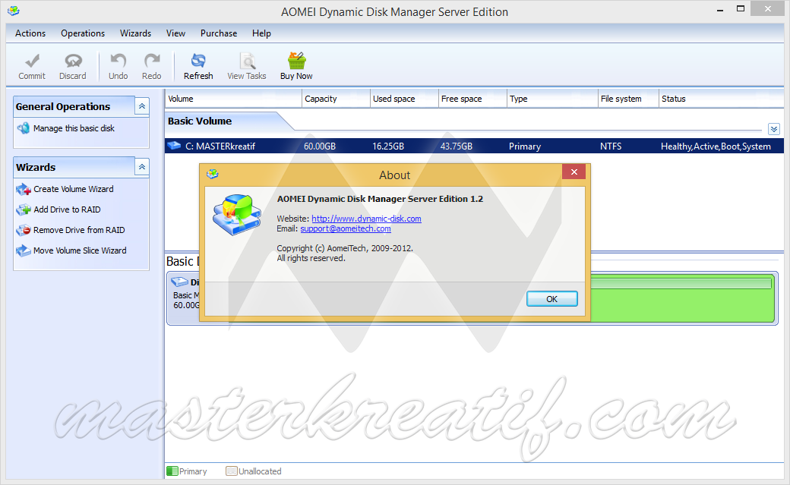Sort by the Volume column header
Viewport: 790px width, 485px height.
coord(233,99)
